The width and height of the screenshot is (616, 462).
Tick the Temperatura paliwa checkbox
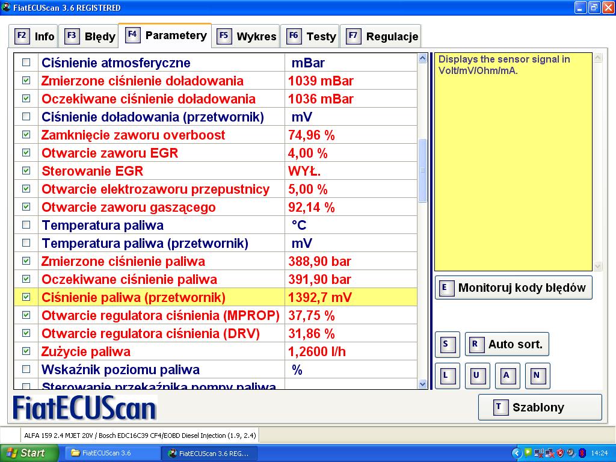(26, 225)
